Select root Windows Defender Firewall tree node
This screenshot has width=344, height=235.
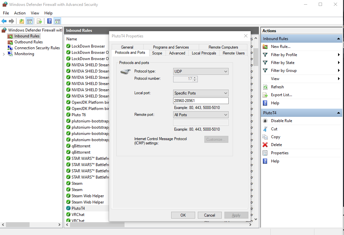35,30
